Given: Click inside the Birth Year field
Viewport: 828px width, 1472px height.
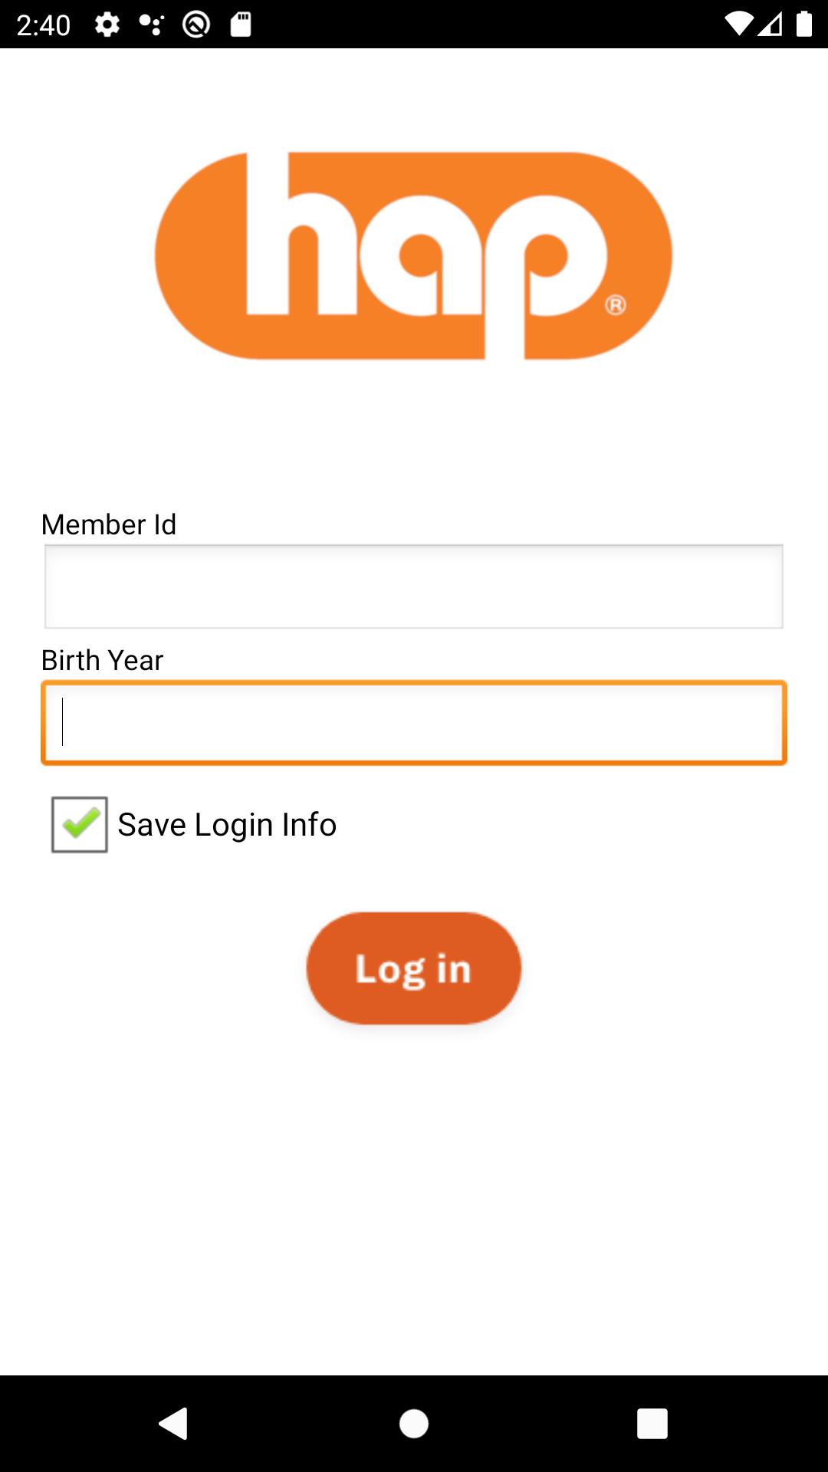Looking at the screenshot, I should click(414, 722).
